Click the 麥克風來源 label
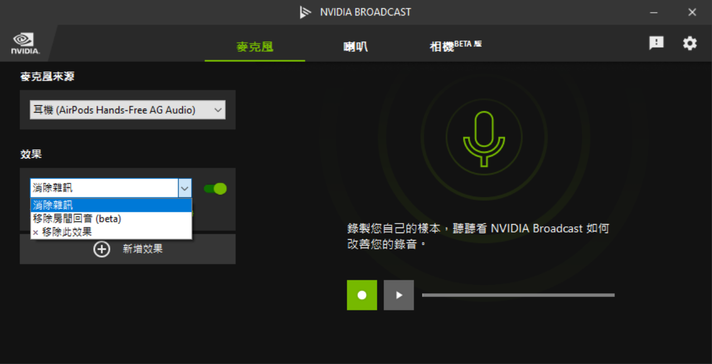 tap(47, 77)
